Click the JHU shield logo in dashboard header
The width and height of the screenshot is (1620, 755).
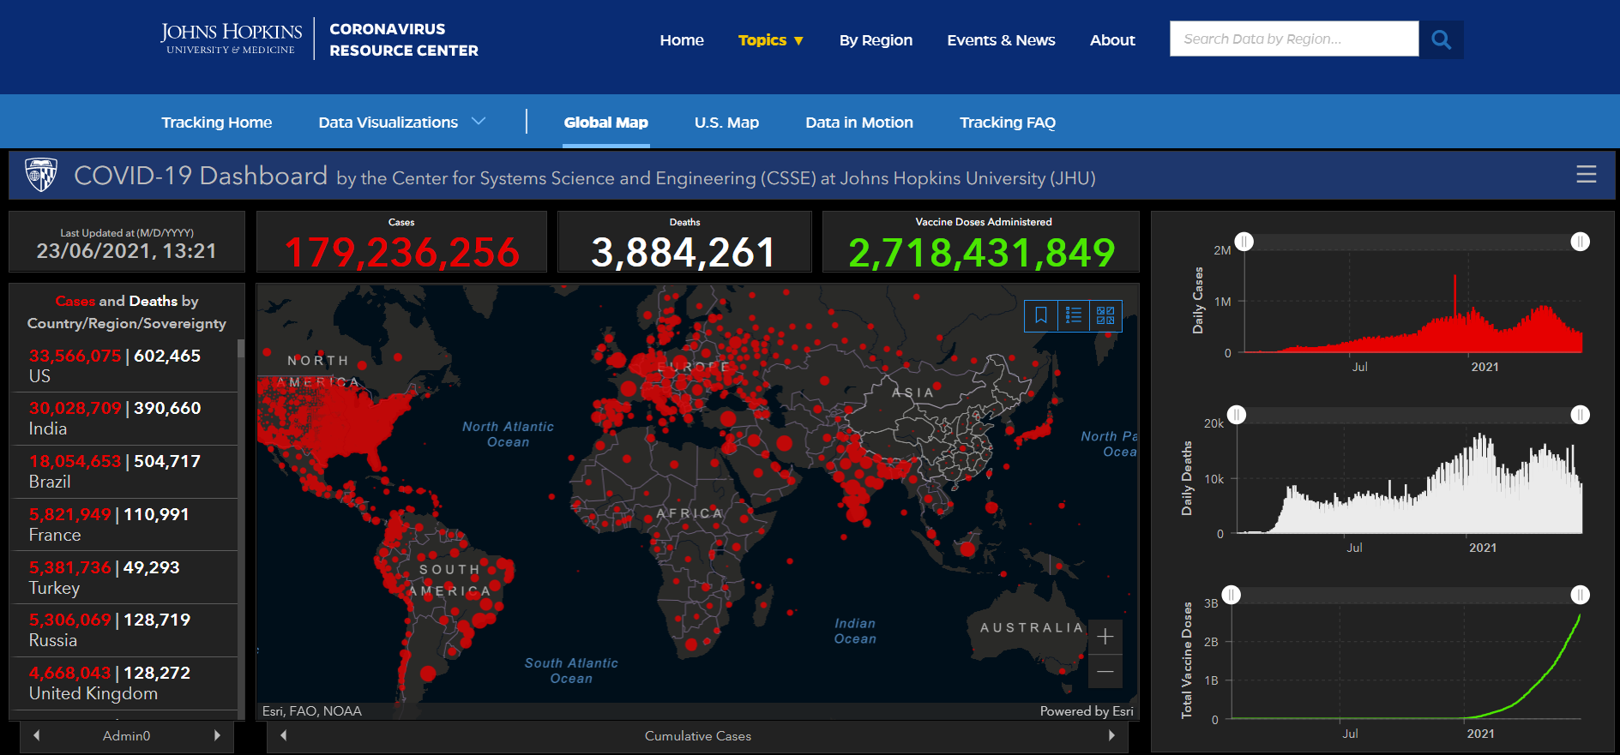[x=41, y=174]
